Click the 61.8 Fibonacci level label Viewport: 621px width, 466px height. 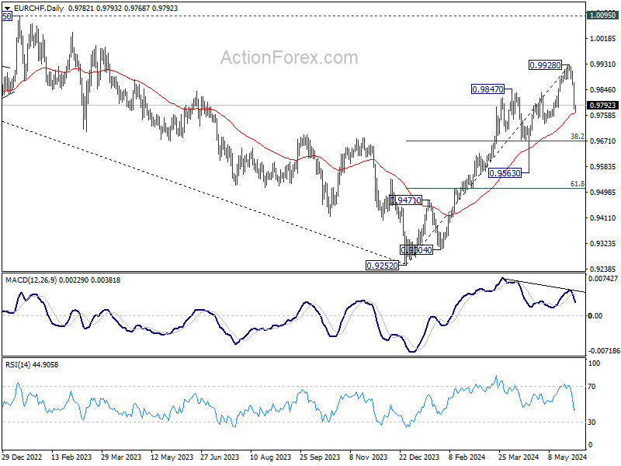pyautogui.click(x=577, y=184)
